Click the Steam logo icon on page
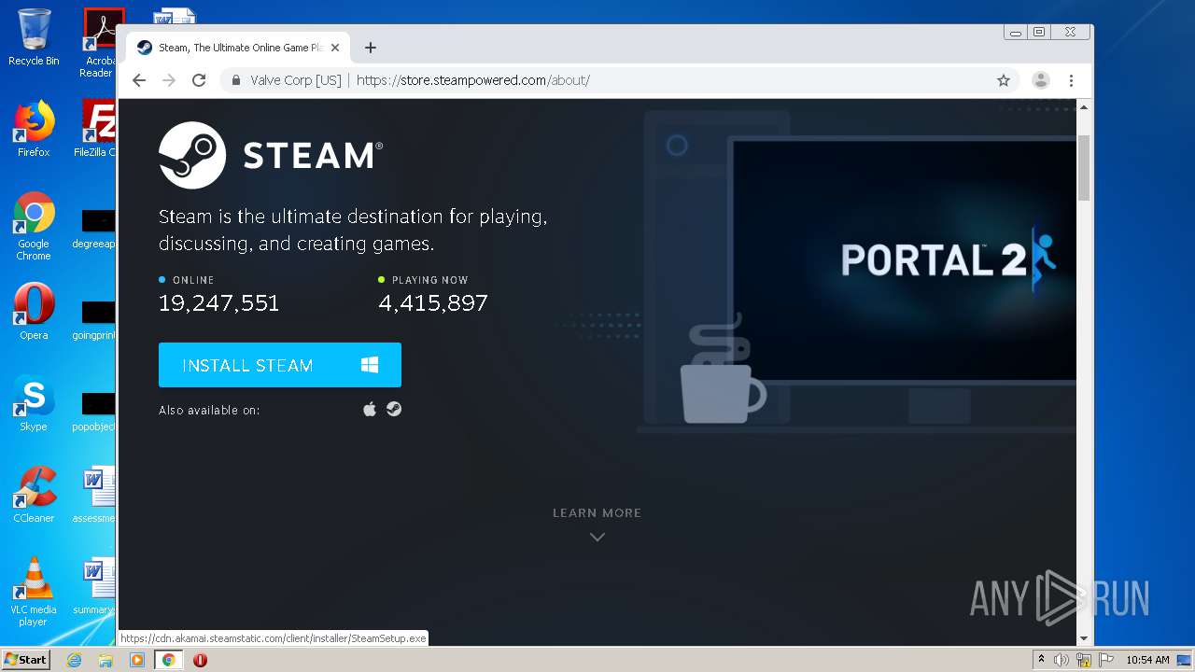 (192, 155)
